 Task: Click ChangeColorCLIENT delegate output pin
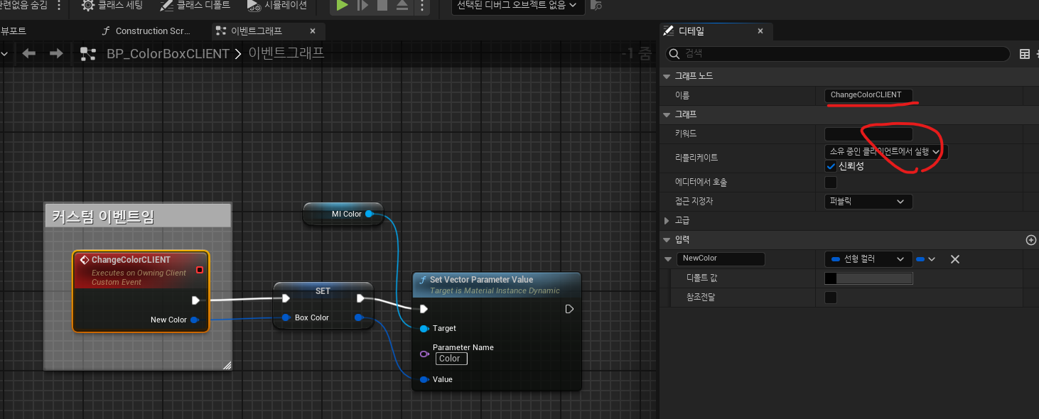pos(200,270)
